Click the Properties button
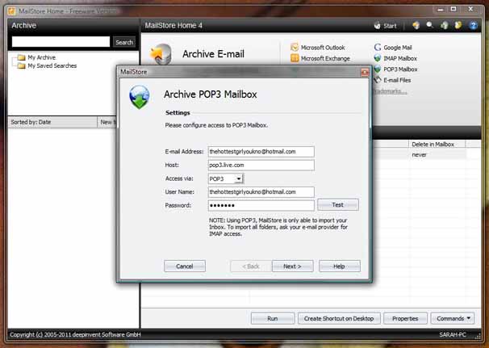Image resolution: width=489 pixels, height=348 pixels. point(405,318)
